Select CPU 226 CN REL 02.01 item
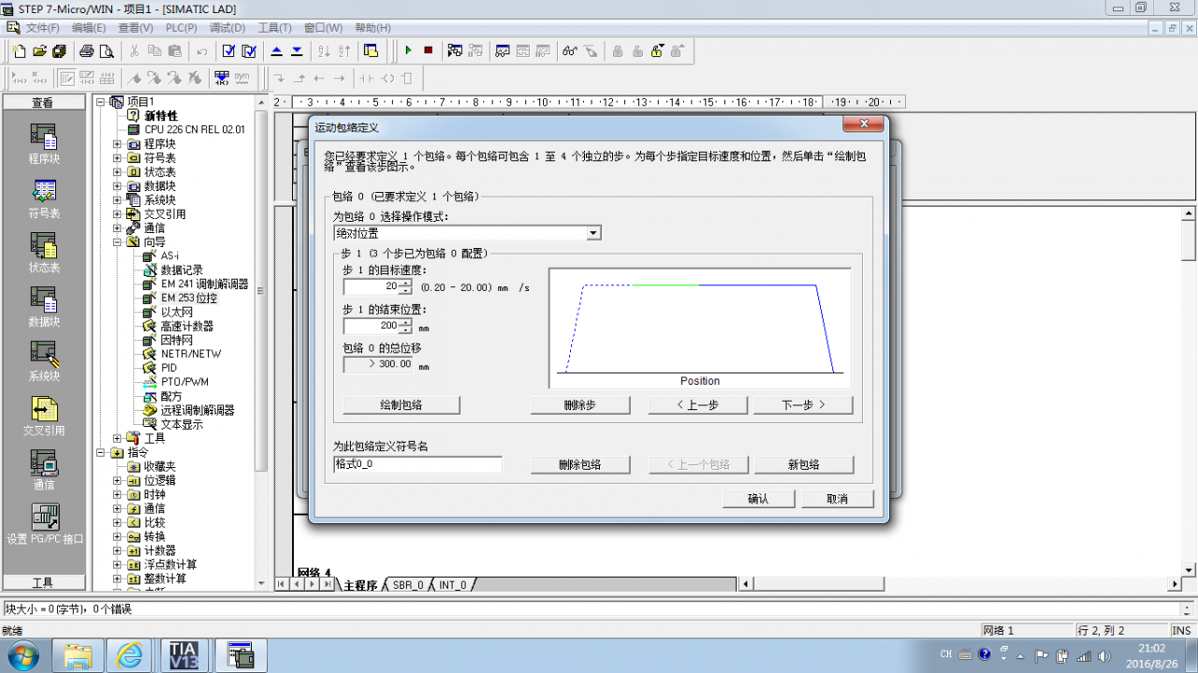 click(x=195, y=129)
